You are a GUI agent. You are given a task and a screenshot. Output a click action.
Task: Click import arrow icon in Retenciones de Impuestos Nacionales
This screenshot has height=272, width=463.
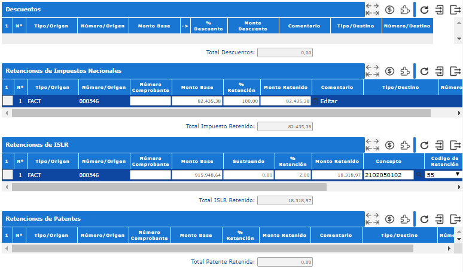(x=440, y=71)
